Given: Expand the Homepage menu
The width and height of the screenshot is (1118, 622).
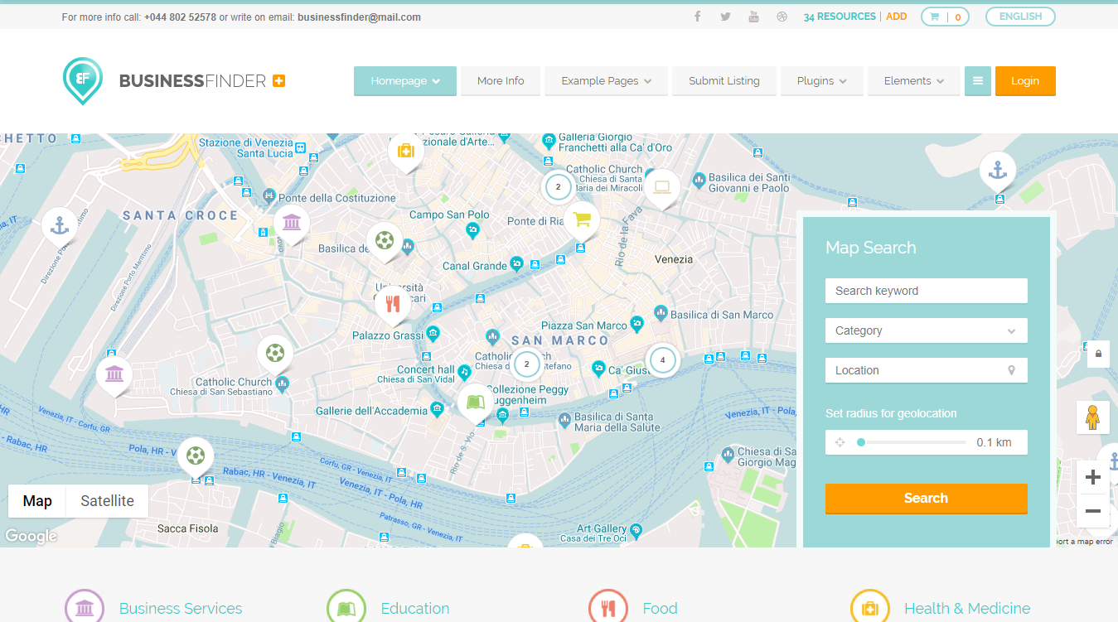Looking at the screenshot, I should coord(405,81).
